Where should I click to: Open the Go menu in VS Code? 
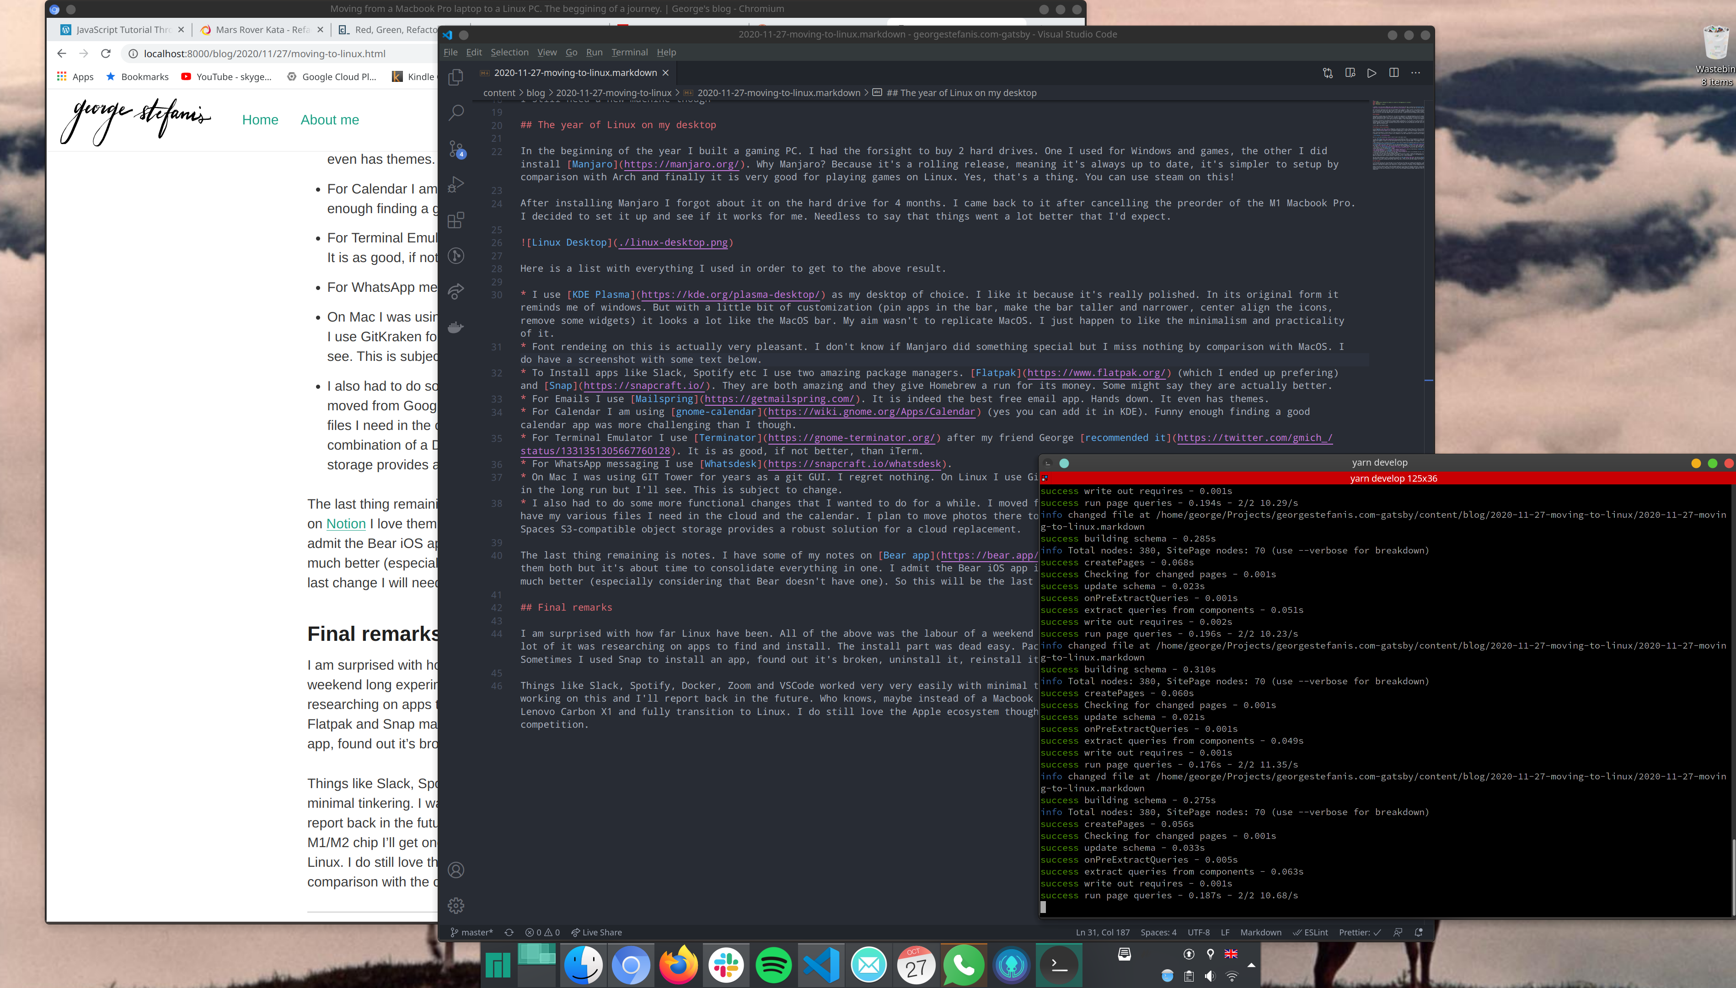point(571,52)
